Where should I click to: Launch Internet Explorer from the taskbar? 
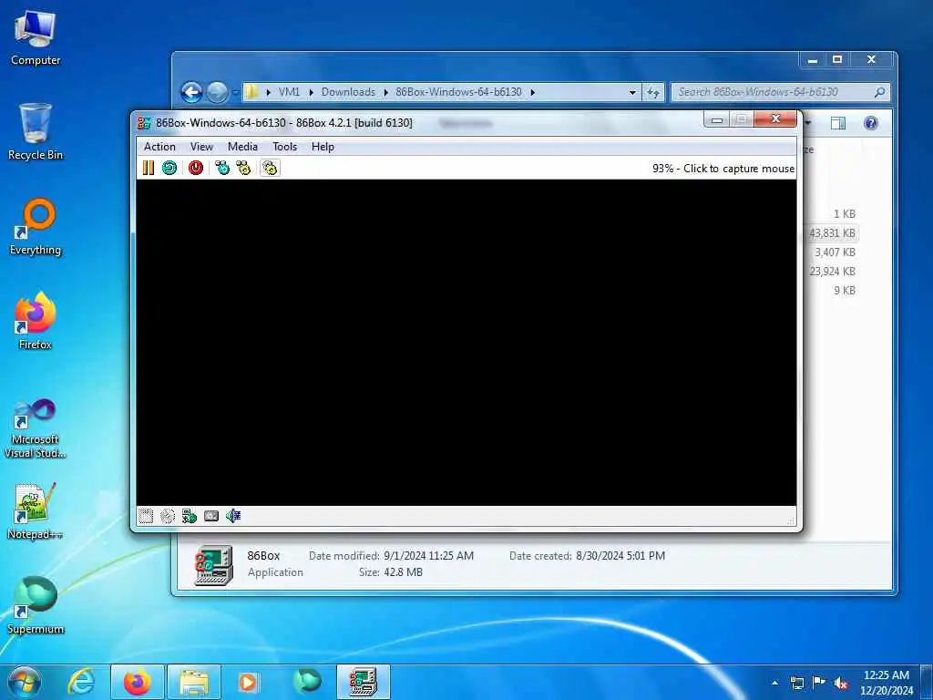coord(81,682)
